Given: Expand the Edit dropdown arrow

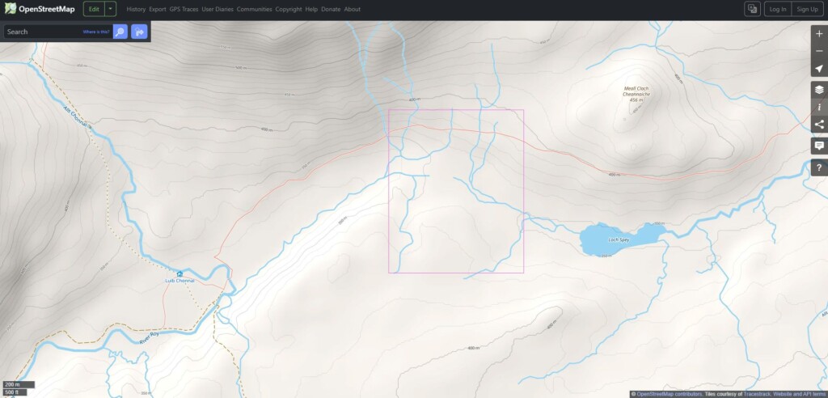Looking at the screenshot, I should coord(110,9).
